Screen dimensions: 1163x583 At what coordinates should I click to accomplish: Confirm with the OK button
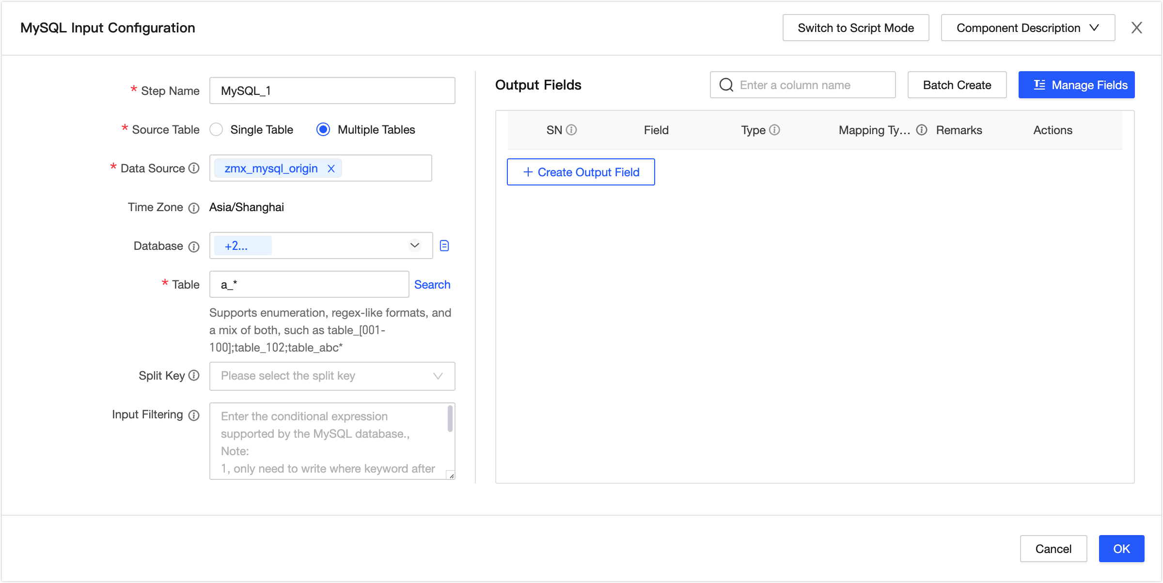point(1122,549)
